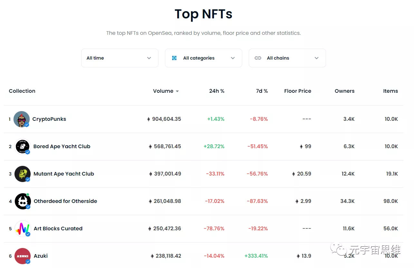Click the Mutant Ape Yacht Club avatar
The image size is (414, 268).
click(x=23, y=174)
